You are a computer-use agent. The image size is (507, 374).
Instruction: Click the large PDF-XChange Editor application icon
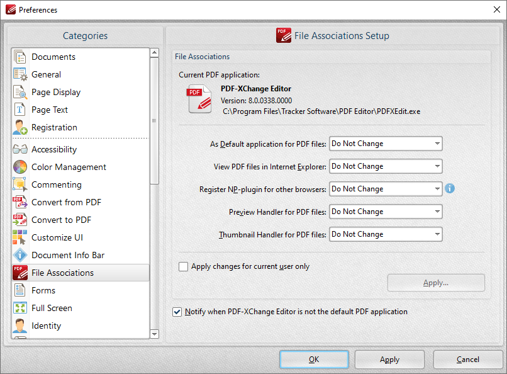(x=199, y=99)
